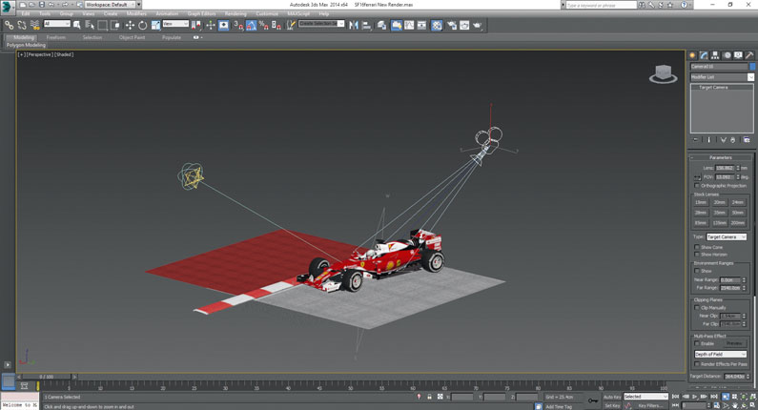Click the Add Time Tag field
The width and height of the screenshot is (758, 410).
(x=560, y=406)
